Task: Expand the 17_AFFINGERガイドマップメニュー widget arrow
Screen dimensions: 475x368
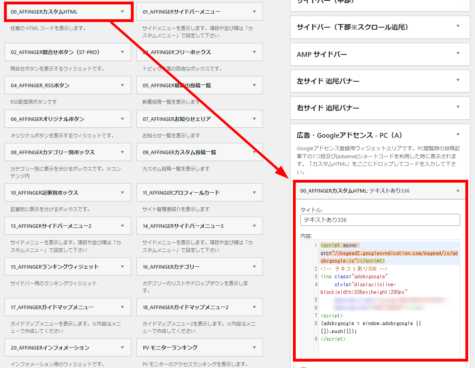Action: (122, 307)
